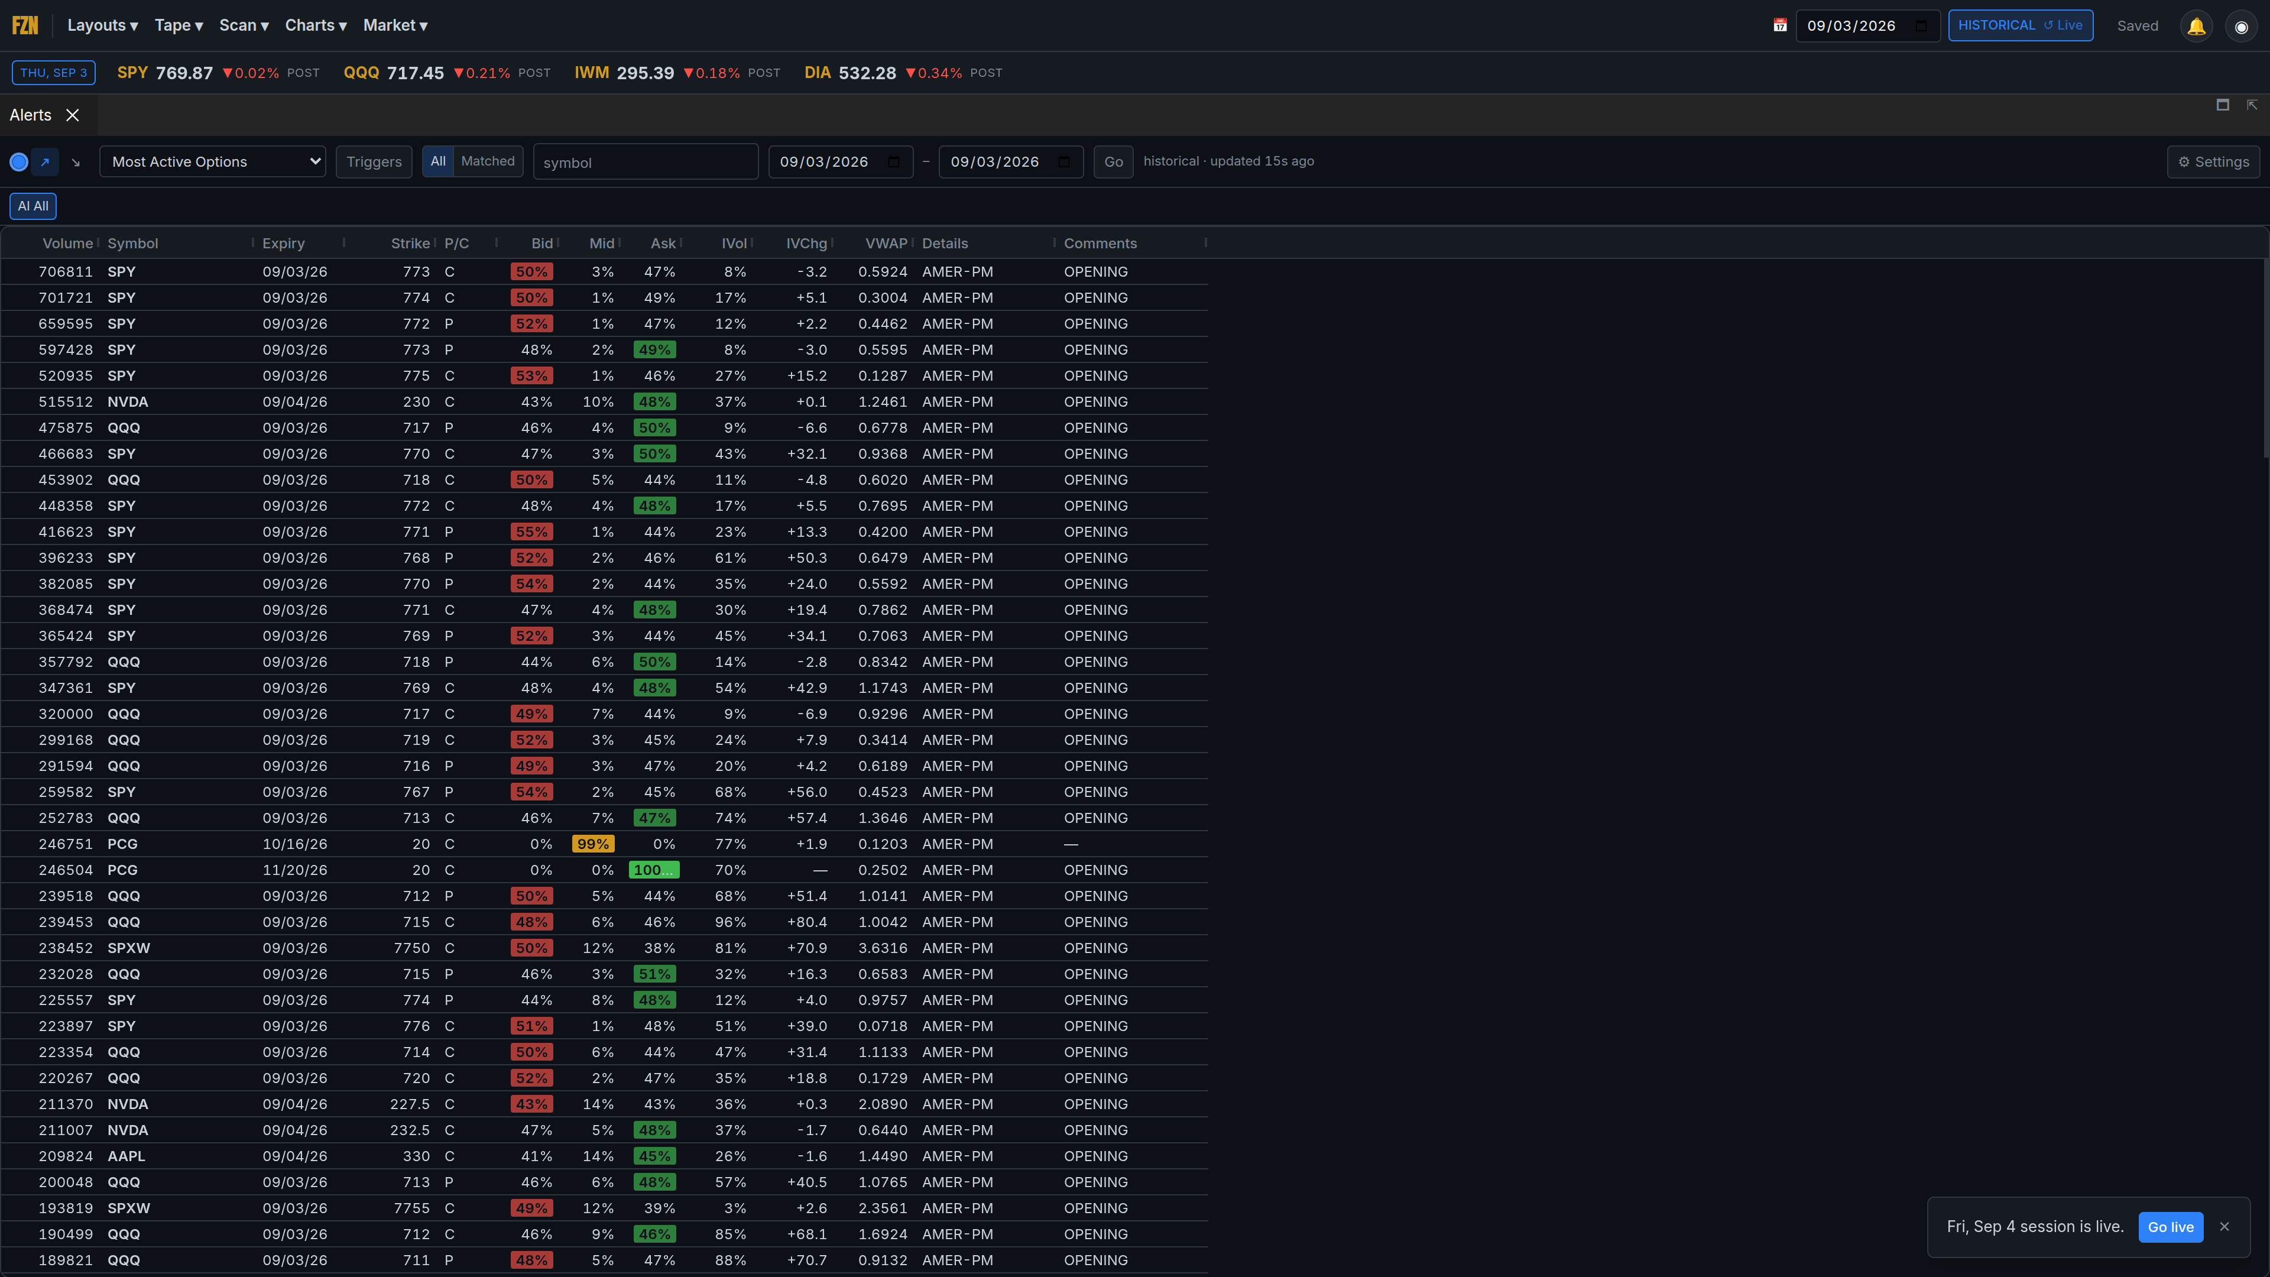The width and height of the screenshot is (2270, 1277).
Task: Switch between Historical and Live mode
Action: pyautogui.click(x=2021, y=25)
